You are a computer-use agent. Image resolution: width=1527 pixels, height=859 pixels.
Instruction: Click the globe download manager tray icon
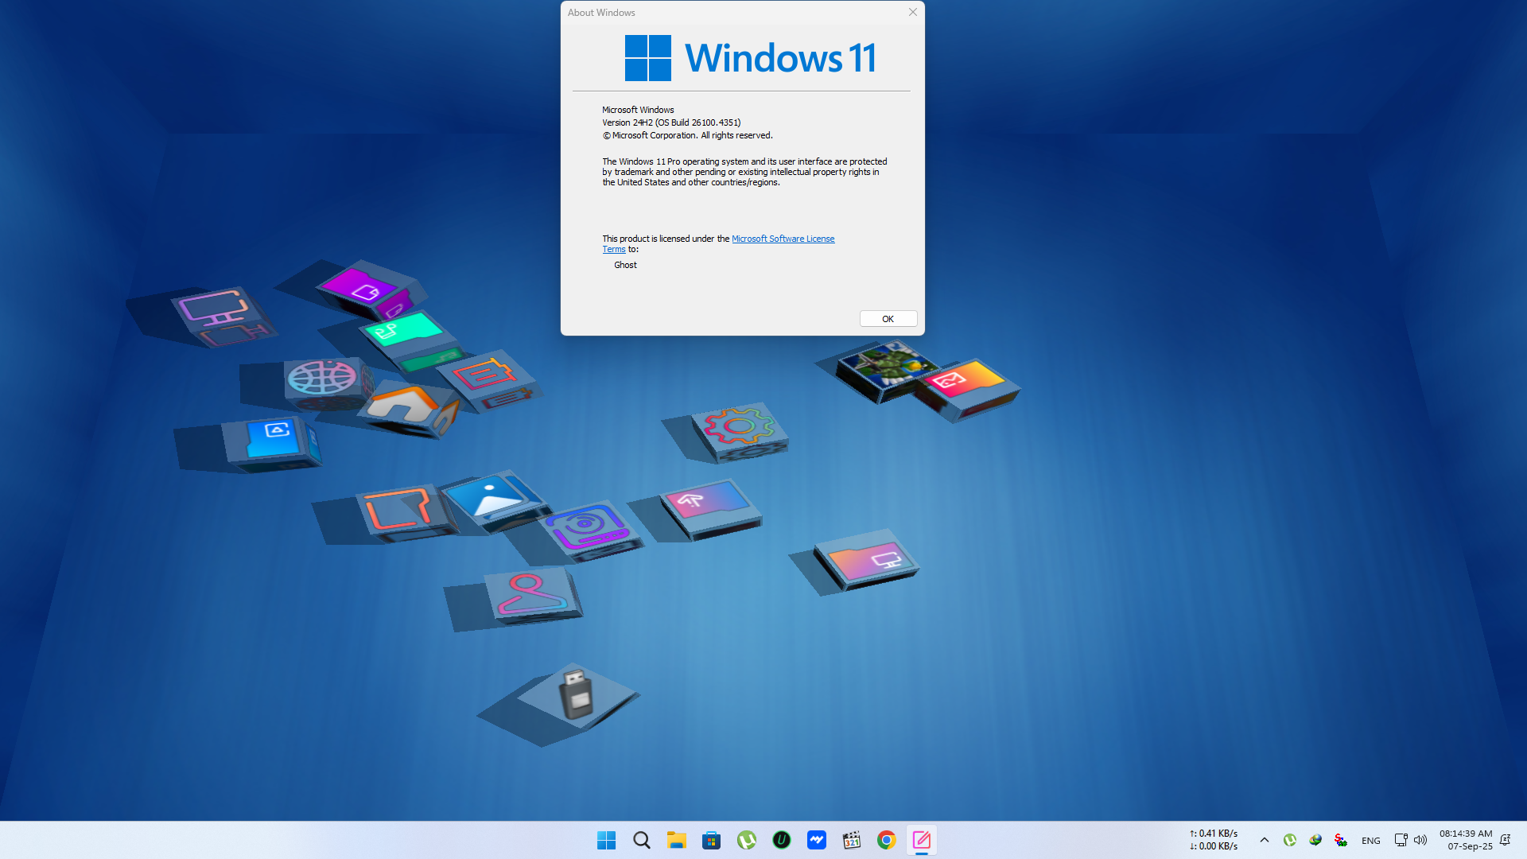(x=1315, y=840)
